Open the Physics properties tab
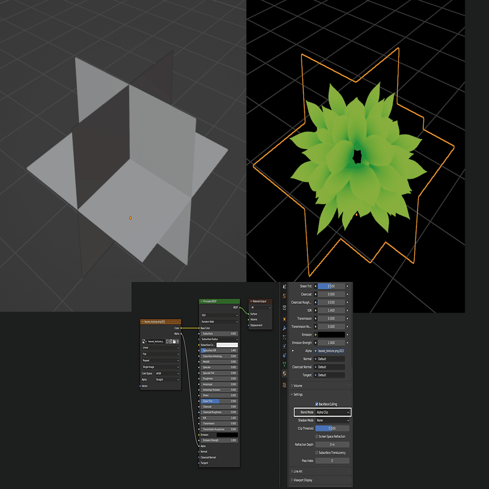The image size is (489, 489). point(284,346)
